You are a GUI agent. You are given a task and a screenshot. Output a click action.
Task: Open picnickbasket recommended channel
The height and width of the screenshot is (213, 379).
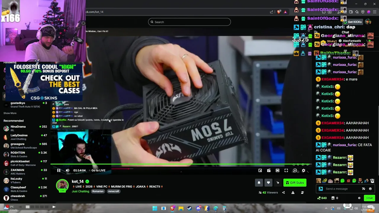[25, 163]
